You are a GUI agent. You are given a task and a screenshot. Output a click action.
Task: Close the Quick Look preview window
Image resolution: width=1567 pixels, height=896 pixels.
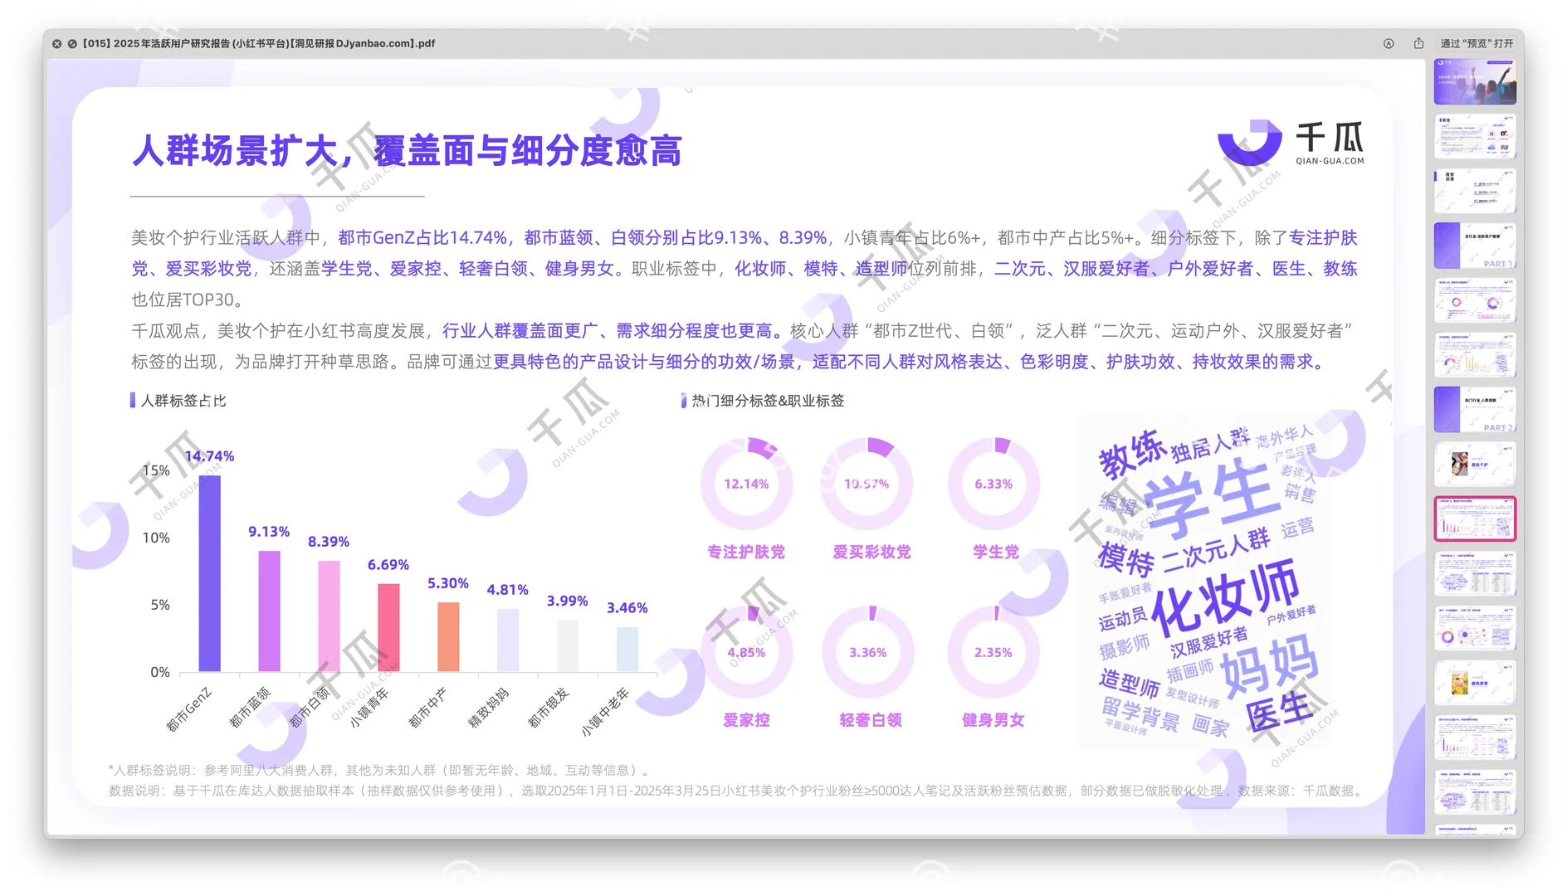click(56, 43)
